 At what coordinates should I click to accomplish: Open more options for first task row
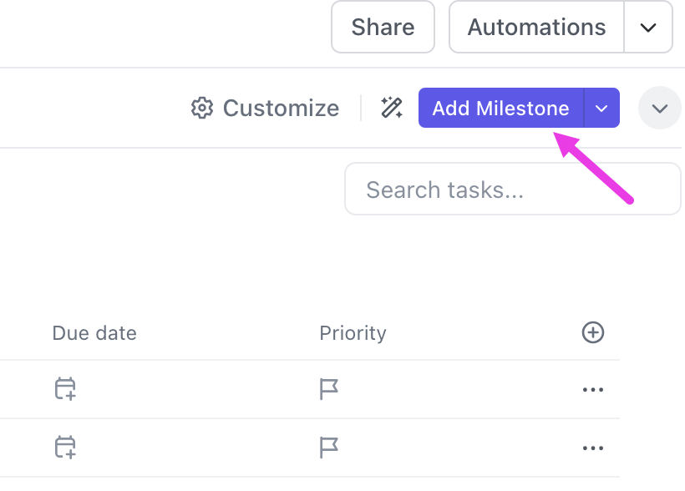coord(592,390)
